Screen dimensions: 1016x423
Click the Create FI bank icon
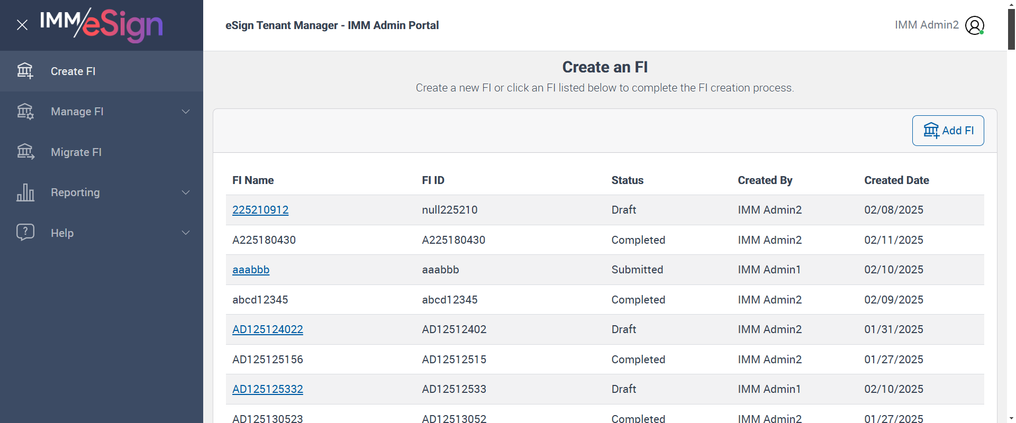pos(25,71)
